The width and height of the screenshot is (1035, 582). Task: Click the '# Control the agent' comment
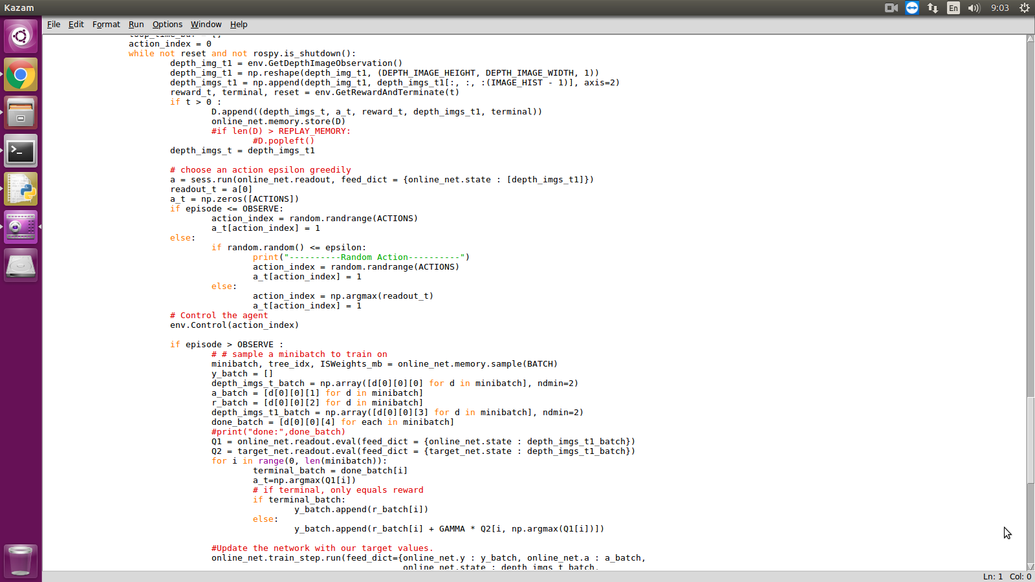(219, 316)
